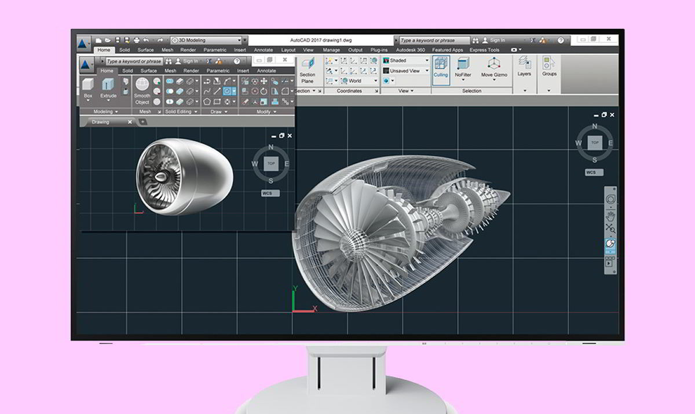Click the NoFilter selection filter button
This screenshot has width=695, height=414.
[x=463, y=69]
